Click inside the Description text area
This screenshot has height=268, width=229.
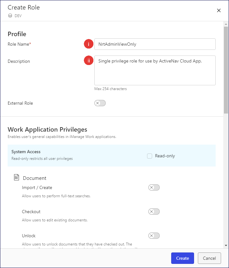click(x=155, y=70)
